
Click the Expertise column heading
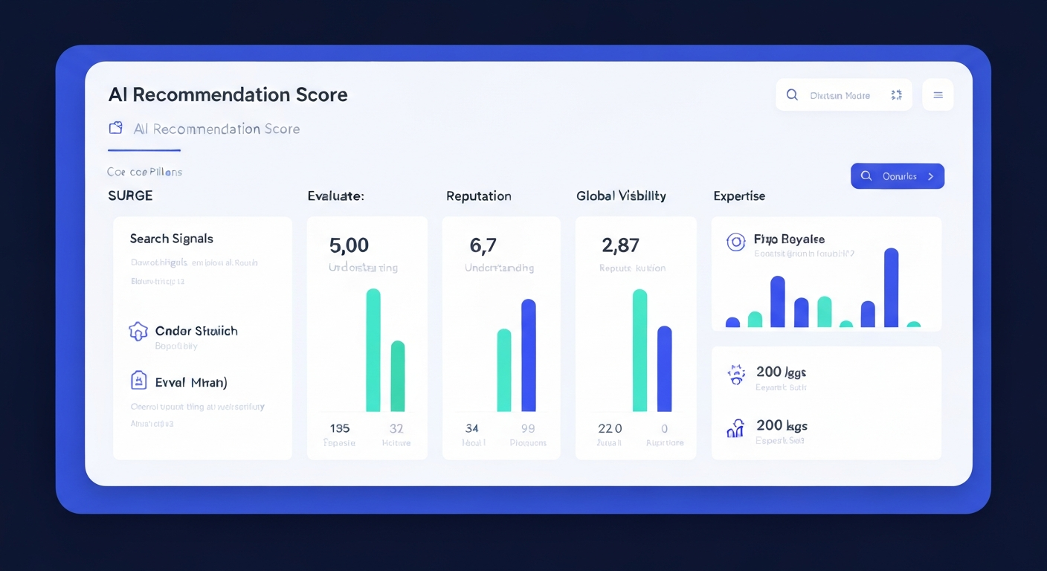pos(739,196)
